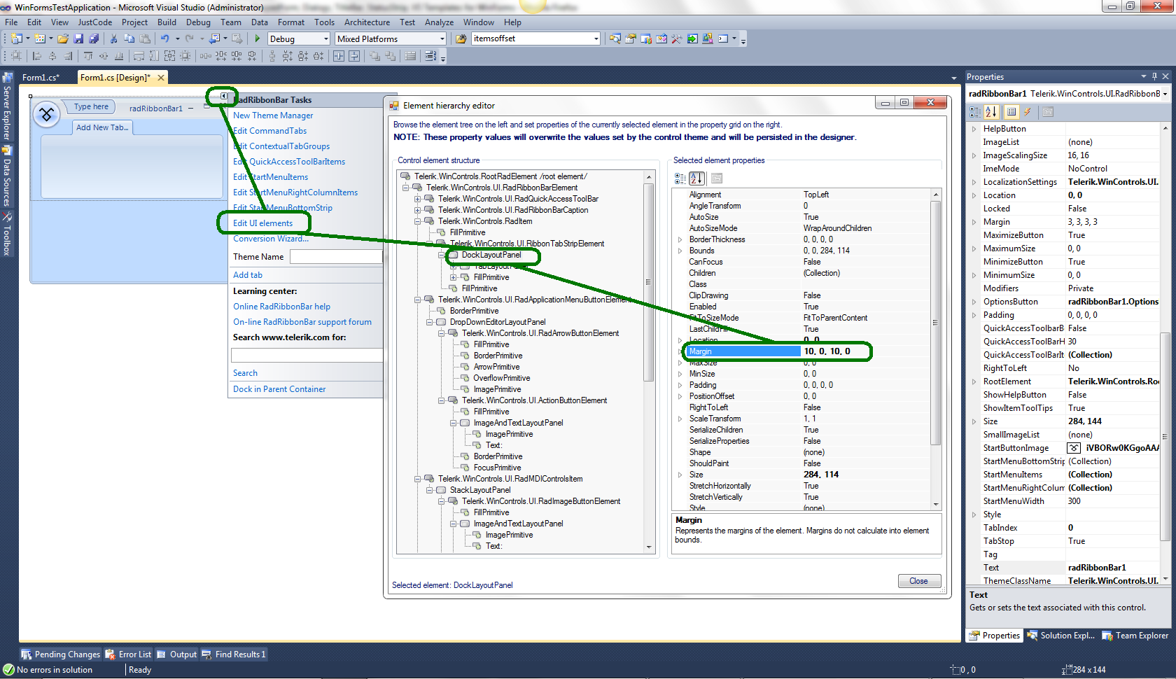Expand the BorderThickness property in dialog
The image size is (1176, 679).
(x=680, y=239)
